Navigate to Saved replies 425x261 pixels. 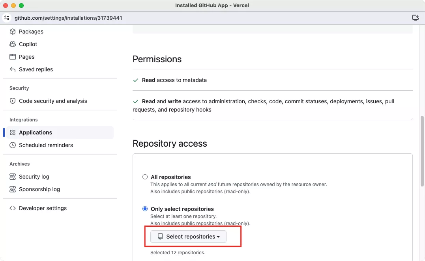(36, 69)
